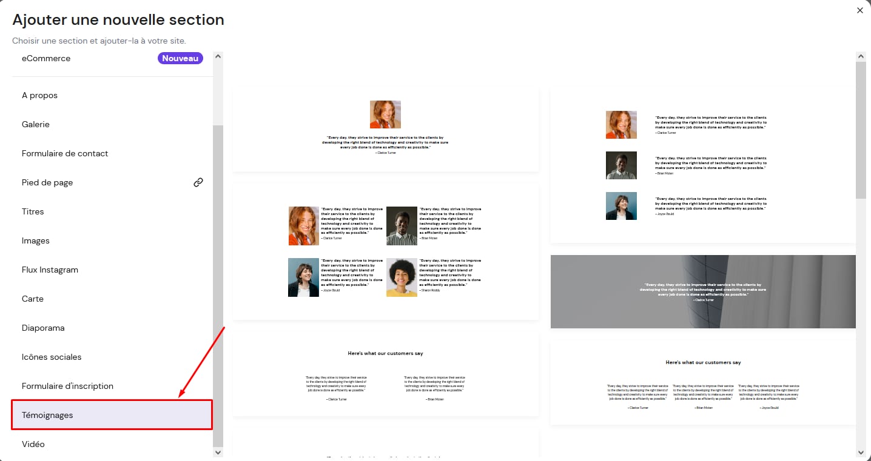Pick the single centered testimonial template
The image size is (871, 461).
(x=385, y=129)
